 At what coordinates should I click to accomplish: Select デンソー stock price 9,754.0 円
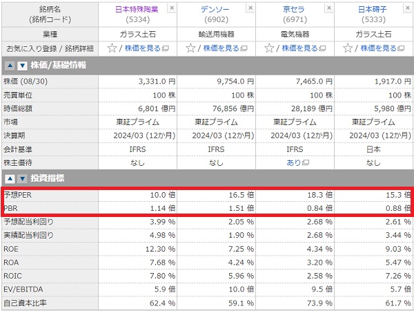click(235, 82)
